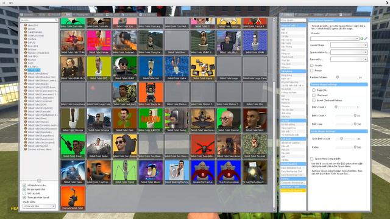Spawn the Skibidi Toilet Insane icon with TVs
390x219 pixels.
pyautogui.click(x=203, y=68)
